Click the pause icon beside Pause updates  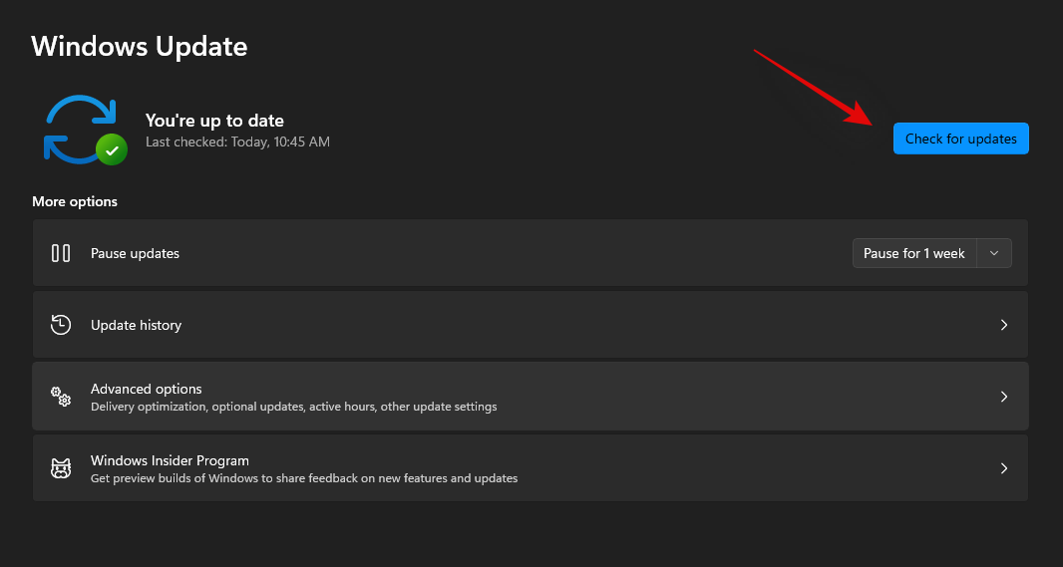click(x=61, y=253)
